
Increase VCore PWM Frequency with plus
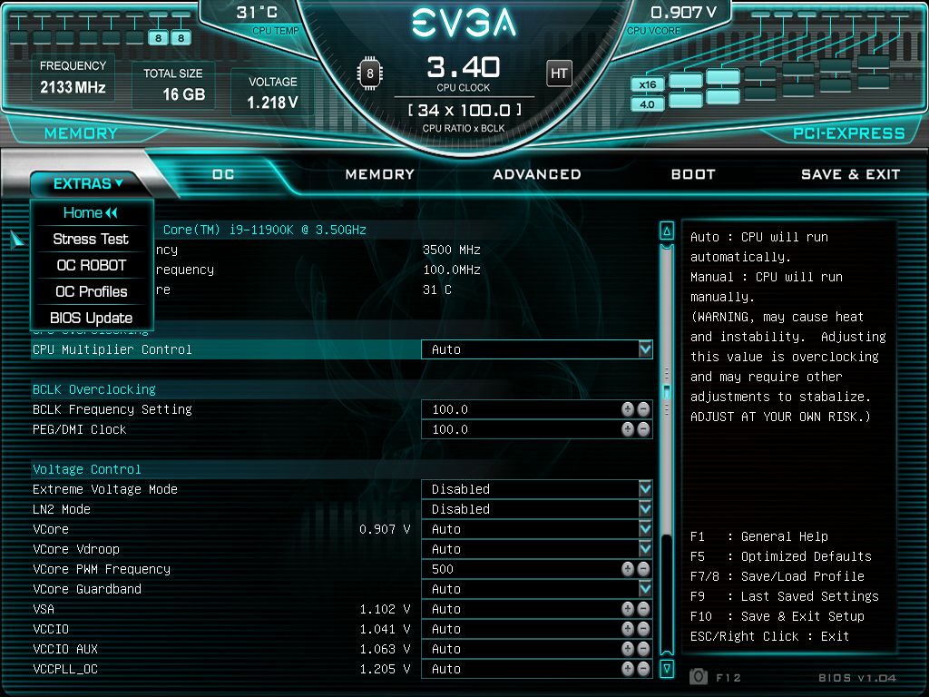click(628, 569)
